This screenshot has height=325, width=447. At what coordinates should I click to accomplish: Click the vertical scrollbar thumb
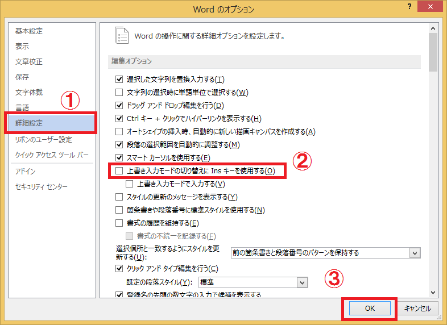pyautogui.click(x=433, y=52)
